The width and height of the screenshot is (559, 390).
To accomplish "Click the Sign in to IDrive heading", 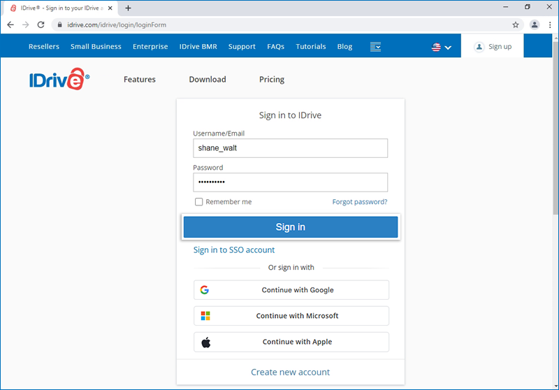I will (290, 115).
